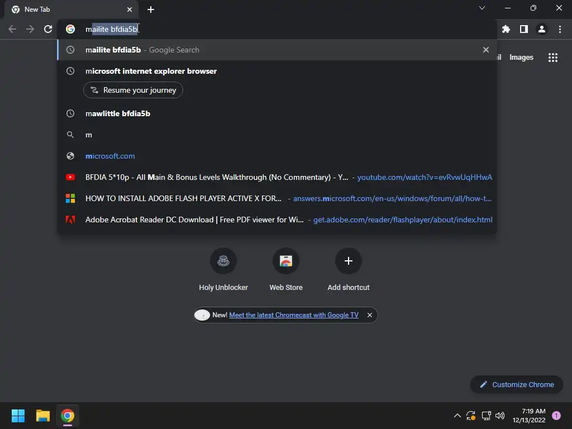Reload the current page
This screenshot has width=572, height=429.
48,29
